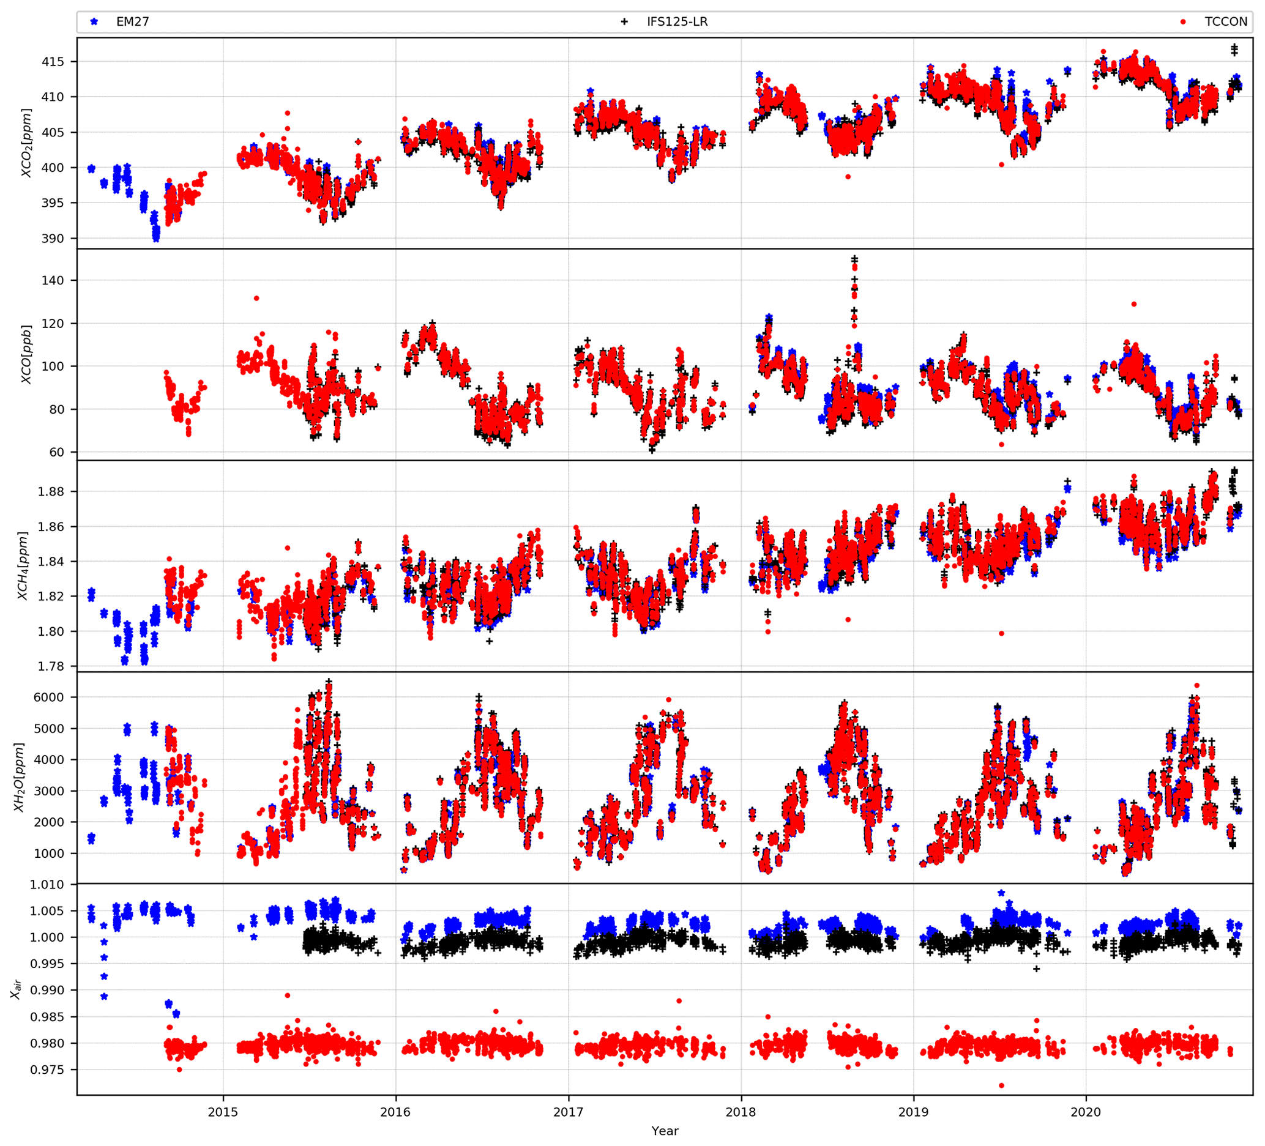Click the blue star EM27 legend marker

coord(94,22)
